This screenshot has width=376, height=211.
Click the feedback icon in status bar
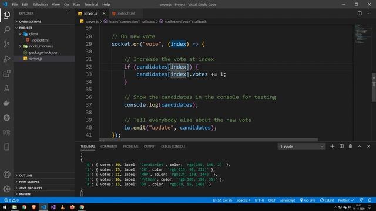coord(361,200)
